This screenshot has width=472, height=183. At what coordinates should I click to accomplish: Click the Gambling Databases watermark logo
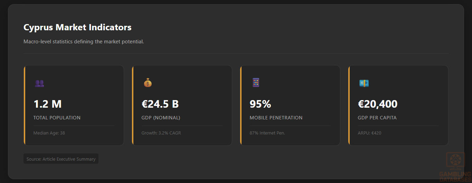tap(455, 167)
